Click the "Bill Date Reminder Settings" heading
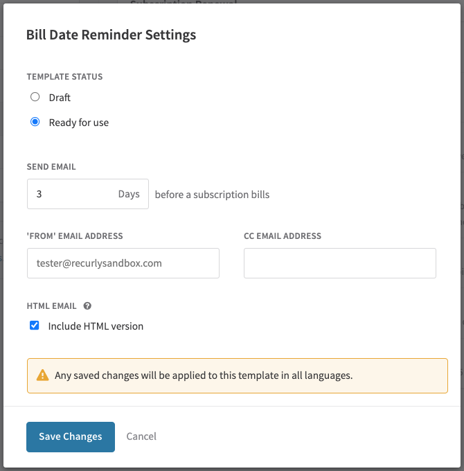Screen dimensions: 464x471 click(111, 35)
